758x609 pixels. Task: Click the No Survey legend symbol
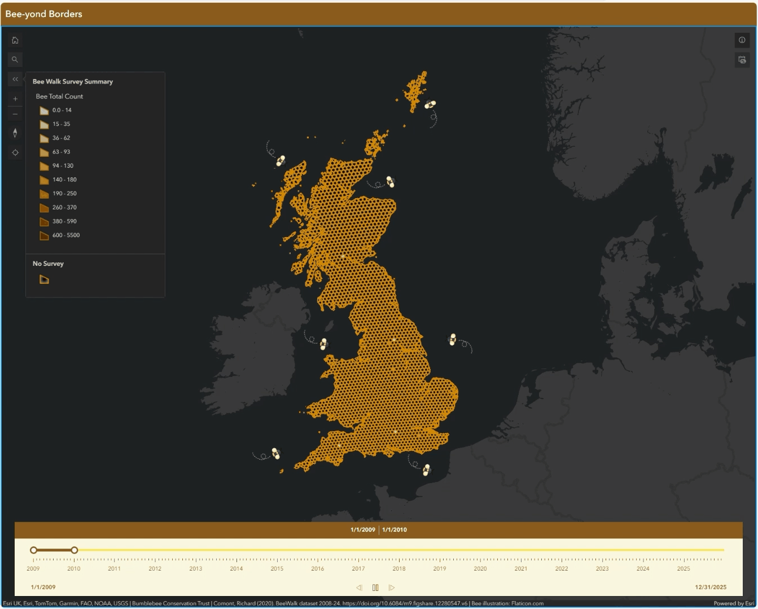click(x=44, y=279)
